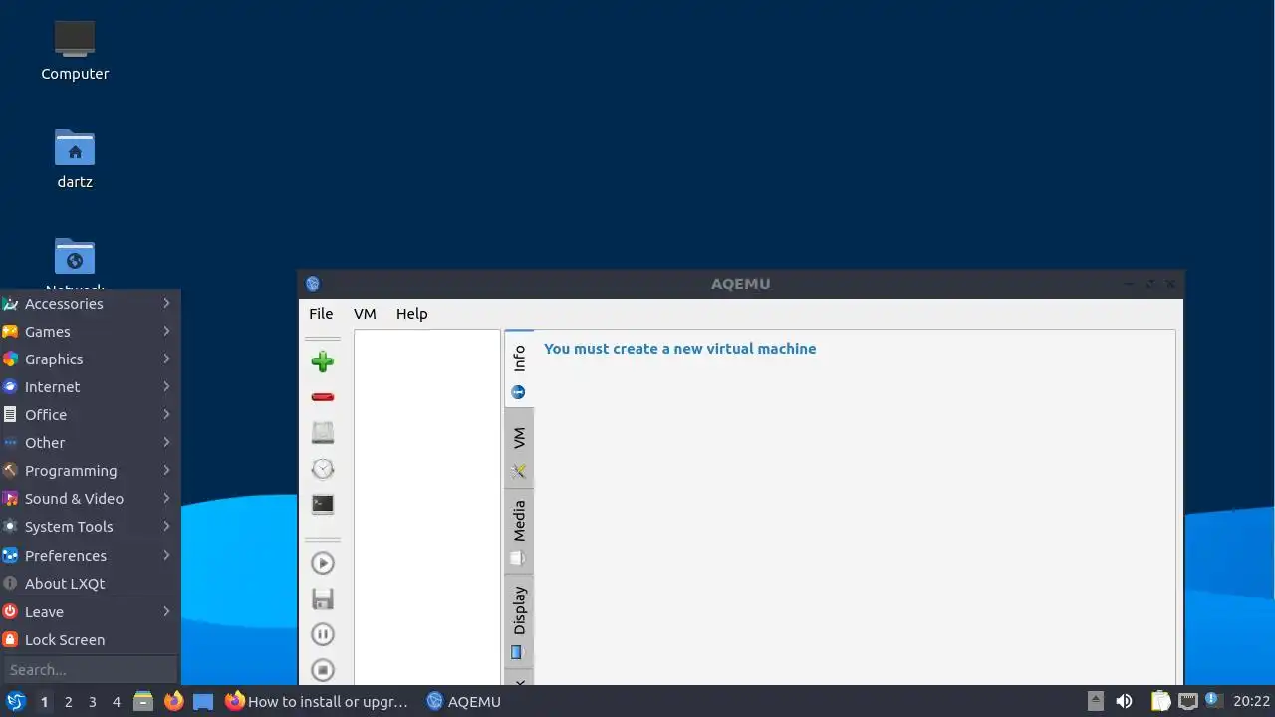Stop VM with the stop icon
The height and width of the screenshot is (717, 1275).
322,670
